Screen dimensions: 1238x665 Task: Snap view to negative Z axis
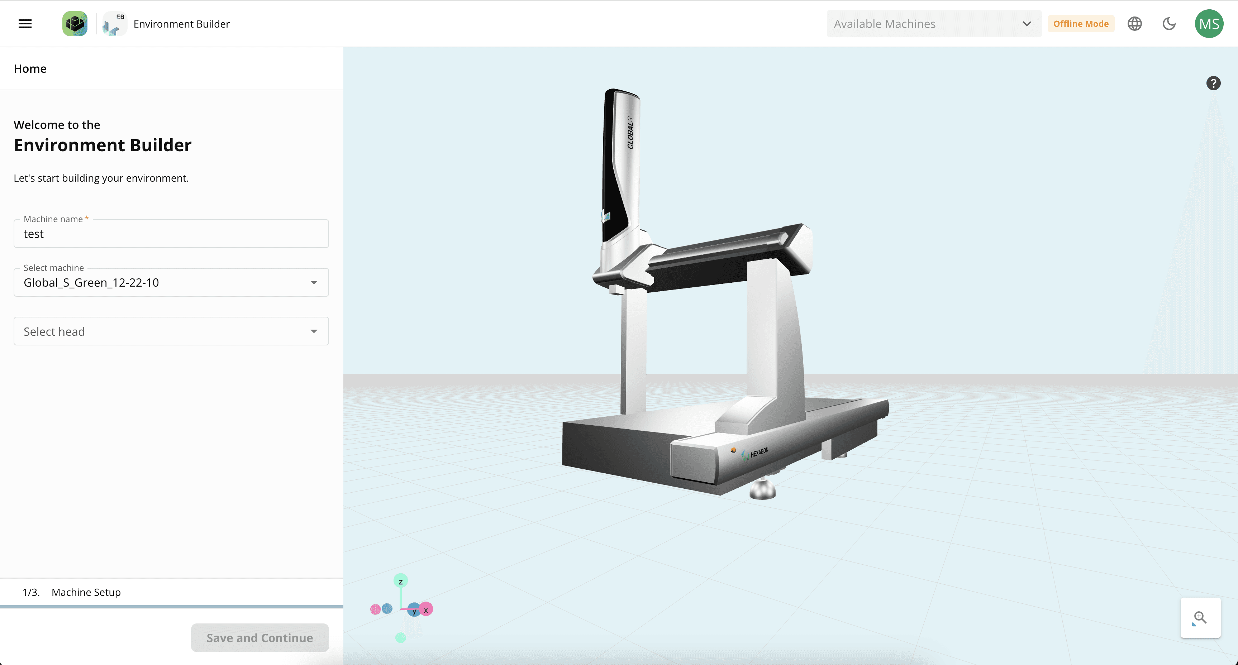tap(400, 638)
